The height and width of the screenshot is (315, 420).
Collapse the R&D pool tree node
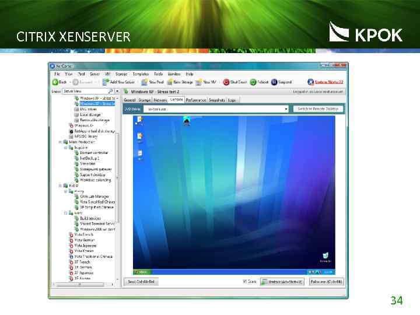(60, 185)
